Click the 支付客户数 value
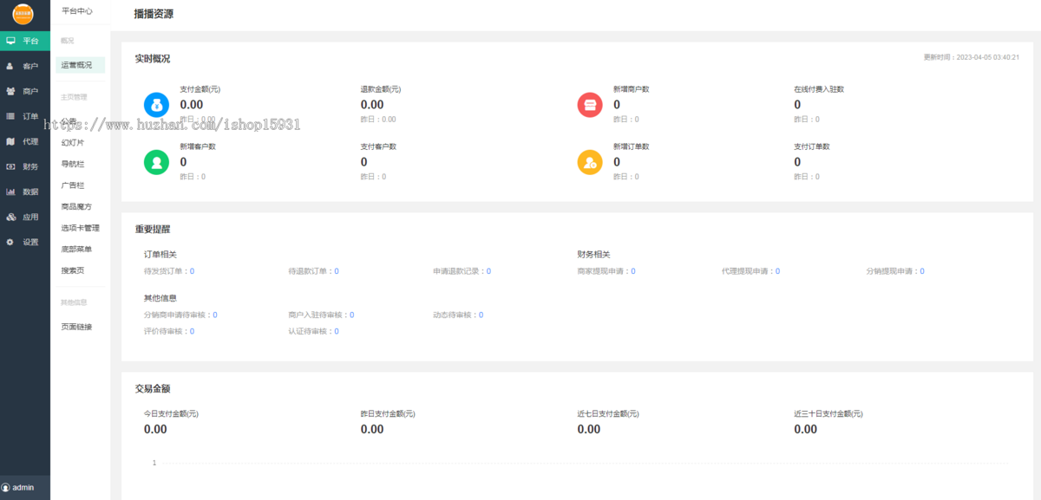 point(364,161)
